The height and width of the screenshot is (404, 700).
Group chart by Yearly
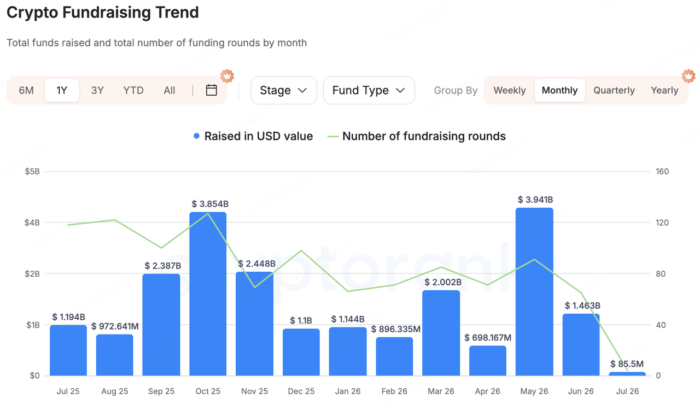tap(664, 90)
